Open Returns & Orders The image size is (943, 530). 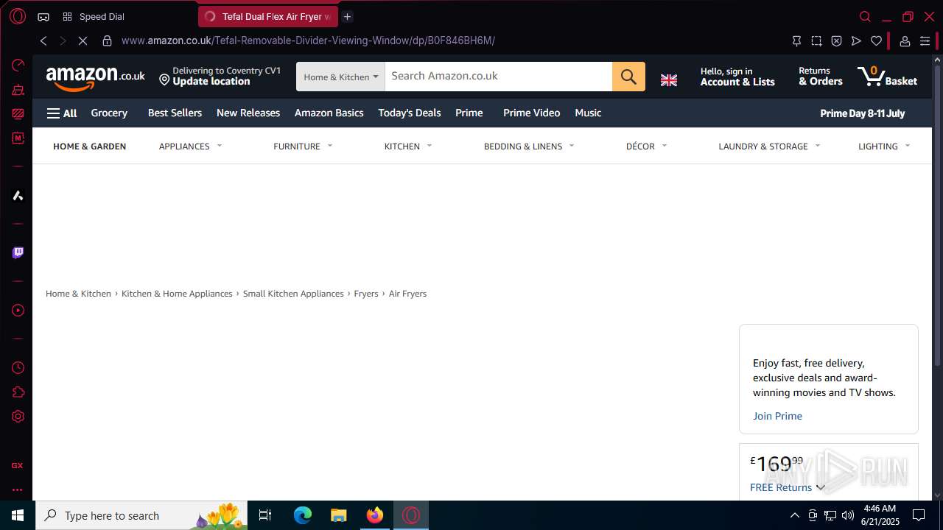click(x=820, y=77)
